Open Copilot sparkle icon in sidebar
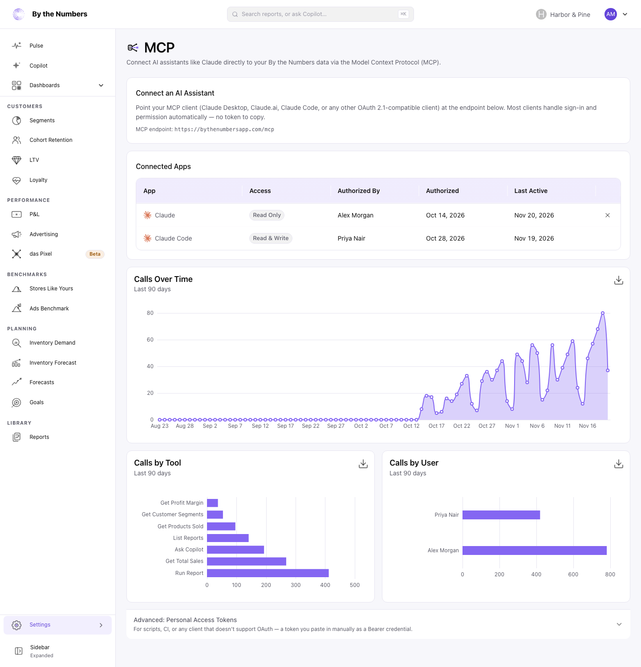The height and width of the screenshot is (667, 641). tap(16, 65)
